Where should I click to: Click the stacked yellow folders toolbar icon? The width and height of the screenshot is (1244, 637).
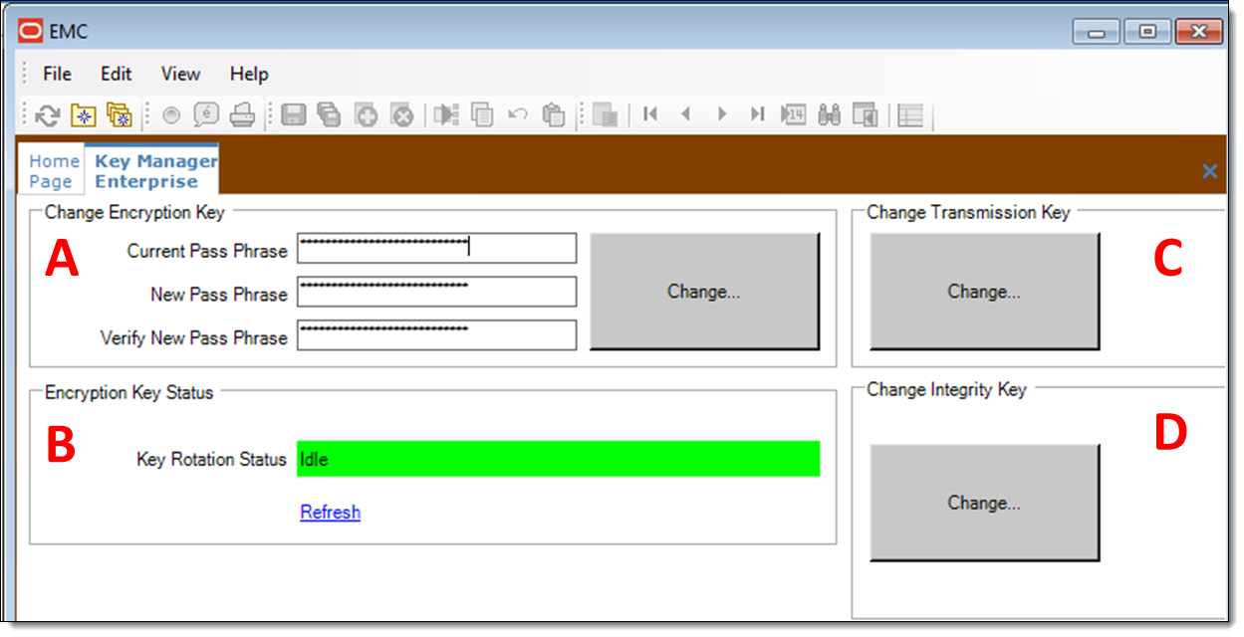(x=119, y=115)
